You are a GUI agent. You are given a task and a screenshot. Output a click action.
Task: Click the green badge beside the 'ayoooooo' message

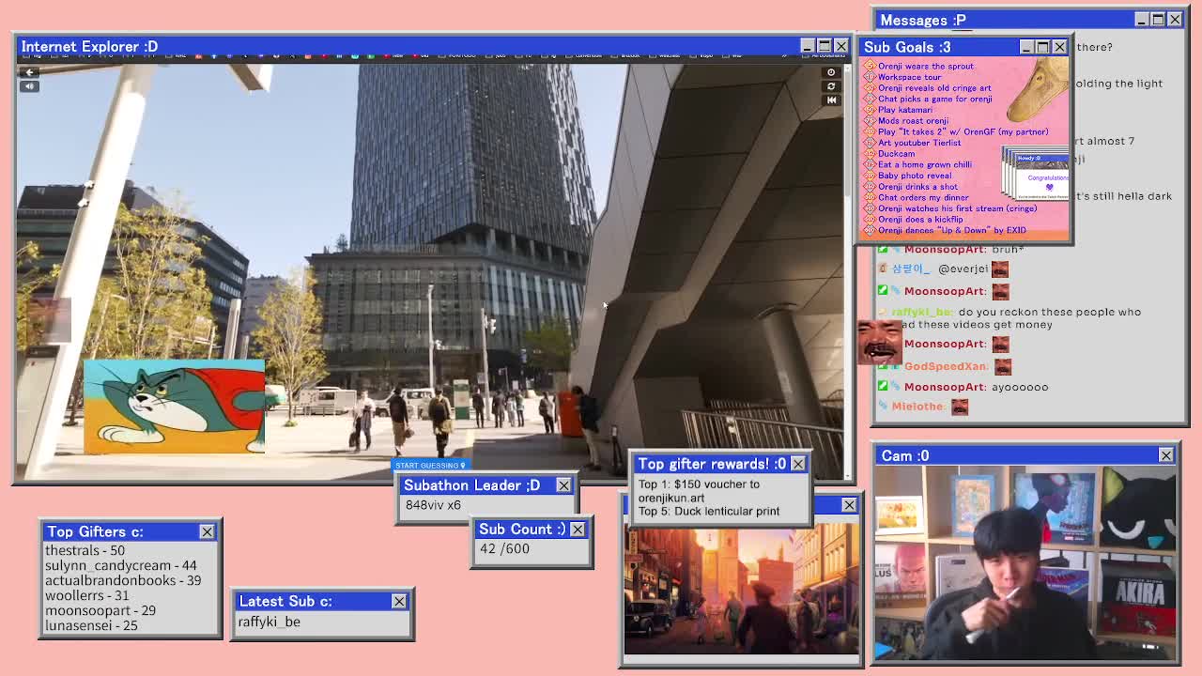click(x=882, y=386)
